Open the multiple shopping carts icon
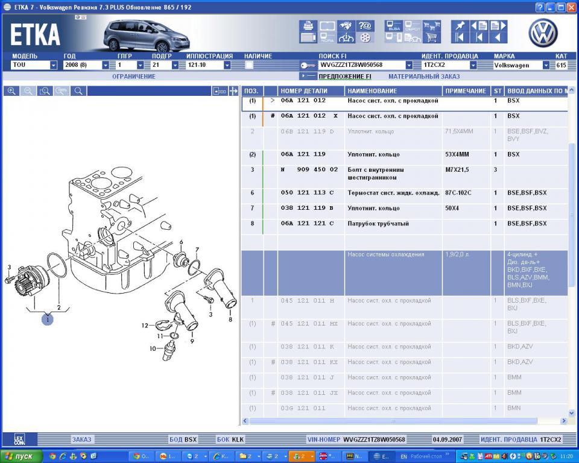579x463 pixels. point(432,26)
